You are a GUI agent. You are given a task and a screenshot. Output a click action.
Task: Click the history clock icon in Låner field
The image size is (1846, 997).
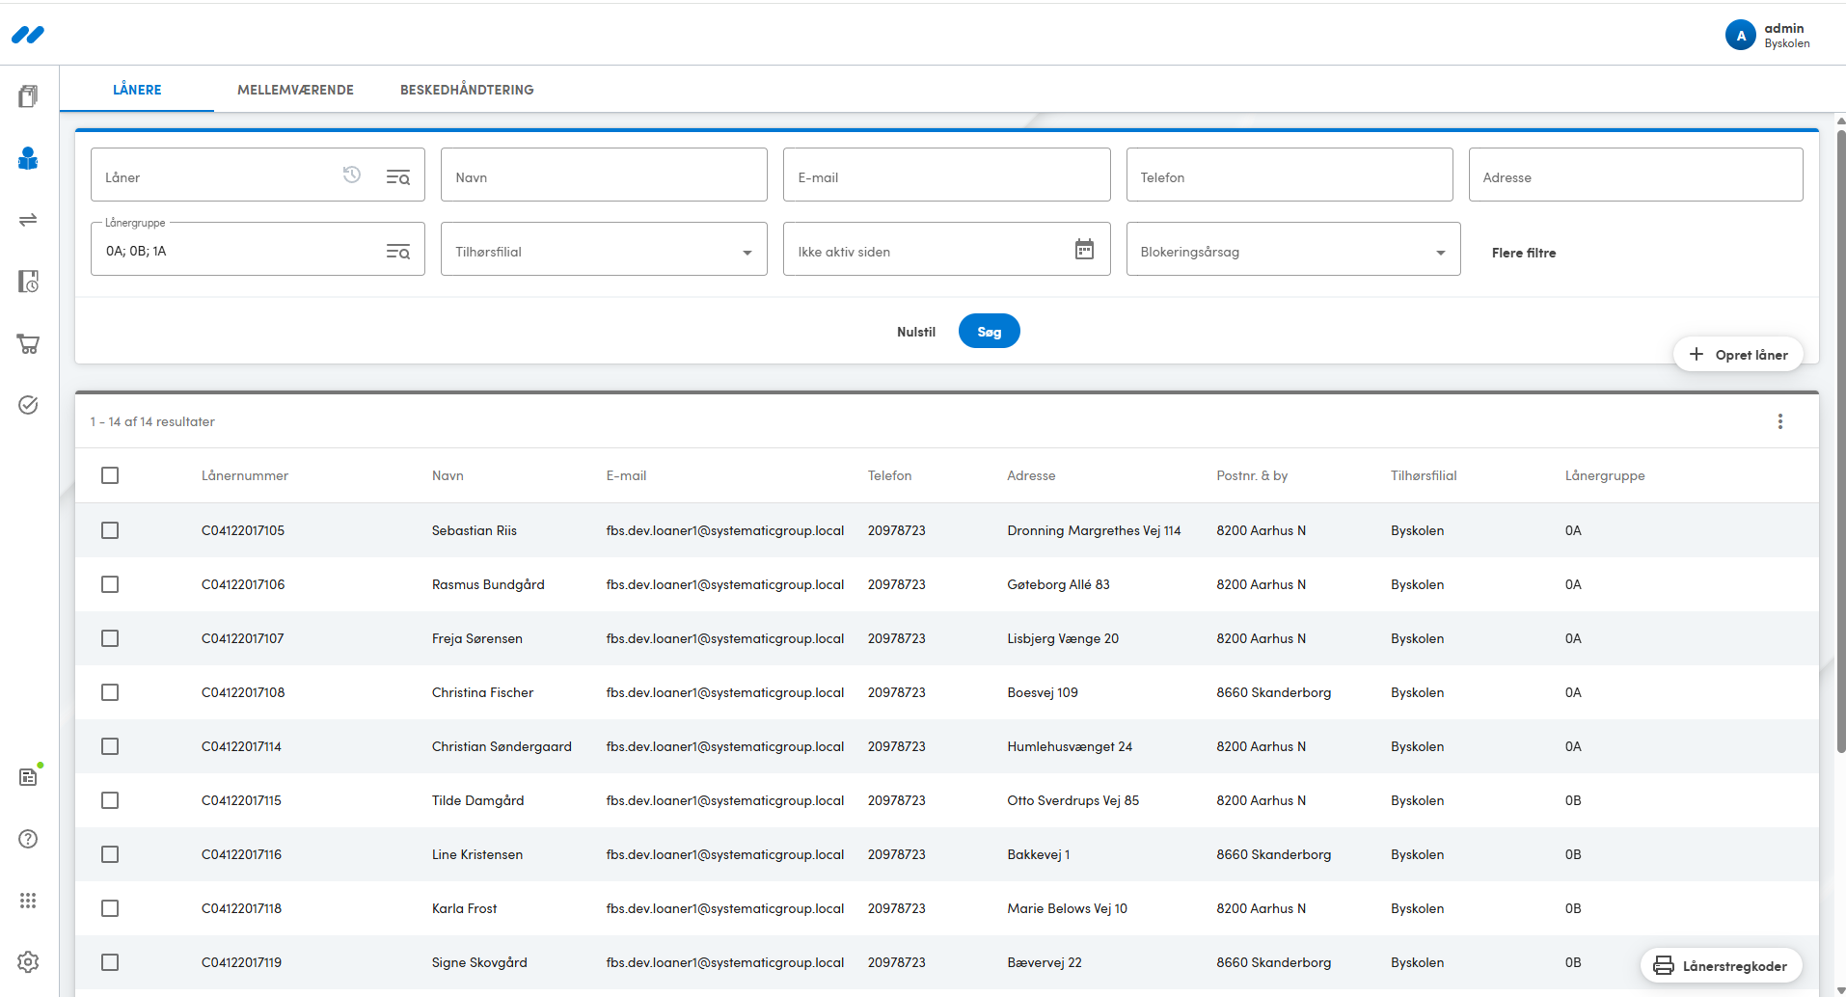coord(352,175)
